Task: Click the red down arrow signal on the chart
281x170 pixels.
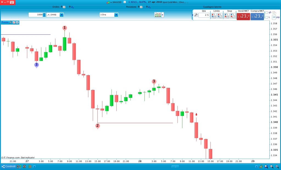Action: [x=196, y=115]
